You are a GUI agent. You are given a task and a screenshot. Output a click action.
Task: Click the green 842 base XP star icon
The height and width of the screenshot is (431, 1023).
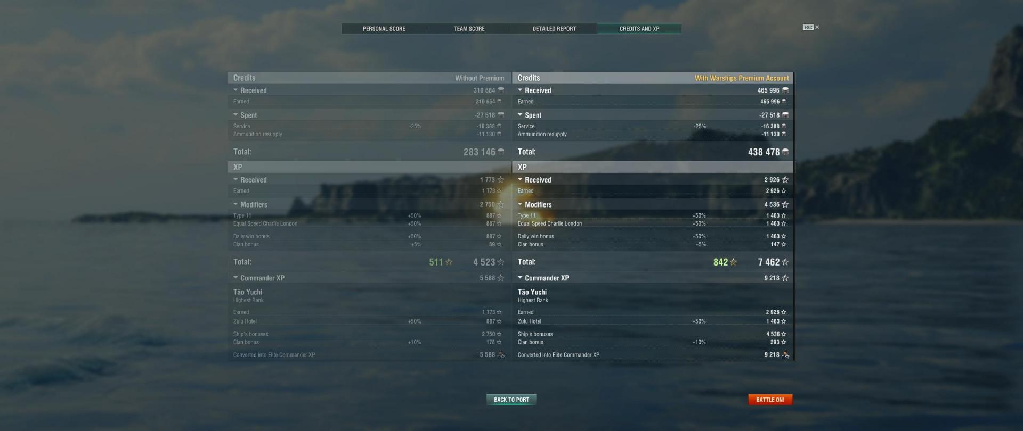point(733,262)
